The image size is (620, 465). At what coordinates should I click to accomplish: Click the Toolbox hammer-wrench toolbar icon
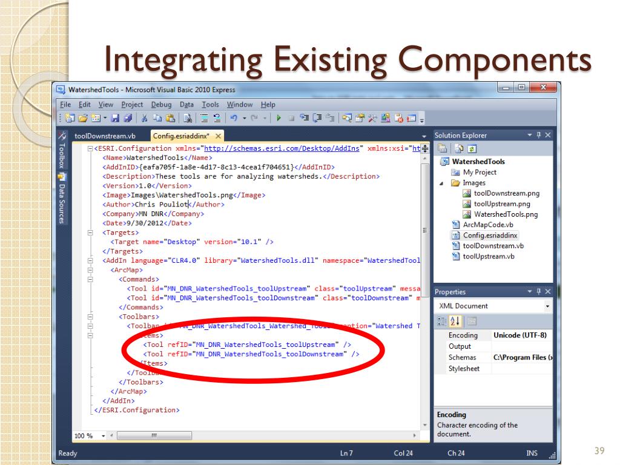pos(372,118)
